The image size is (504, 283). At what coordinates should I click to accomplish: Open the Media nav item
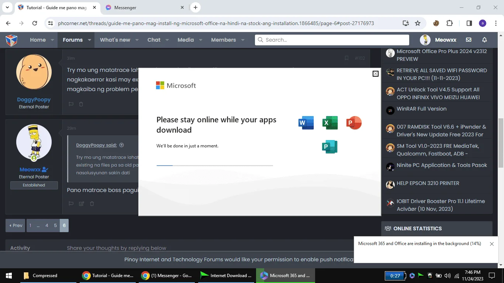point(186,40)
